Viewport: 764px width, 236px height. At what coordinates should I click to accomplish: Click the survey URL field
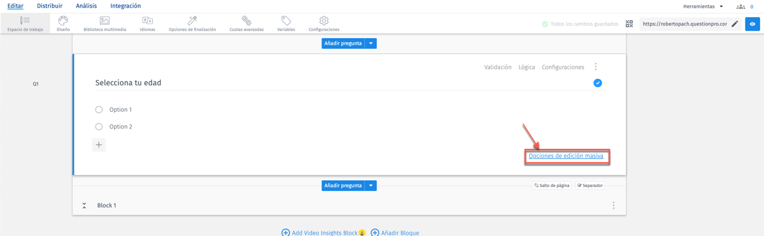coord(684,24)
